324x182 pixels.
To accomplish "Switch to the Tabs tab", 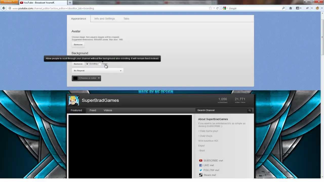I will click(126, 19).
